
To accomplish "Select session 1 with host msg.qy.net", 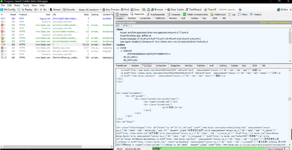I will click(x=57, y=19).
